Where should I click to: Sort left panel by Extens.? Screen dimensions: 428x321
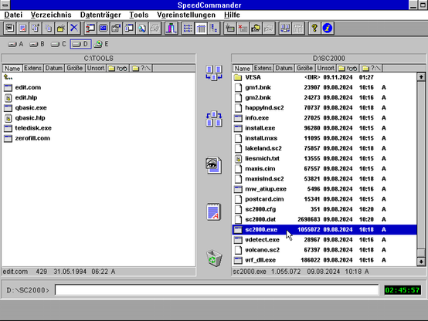(x=33, y=68)
